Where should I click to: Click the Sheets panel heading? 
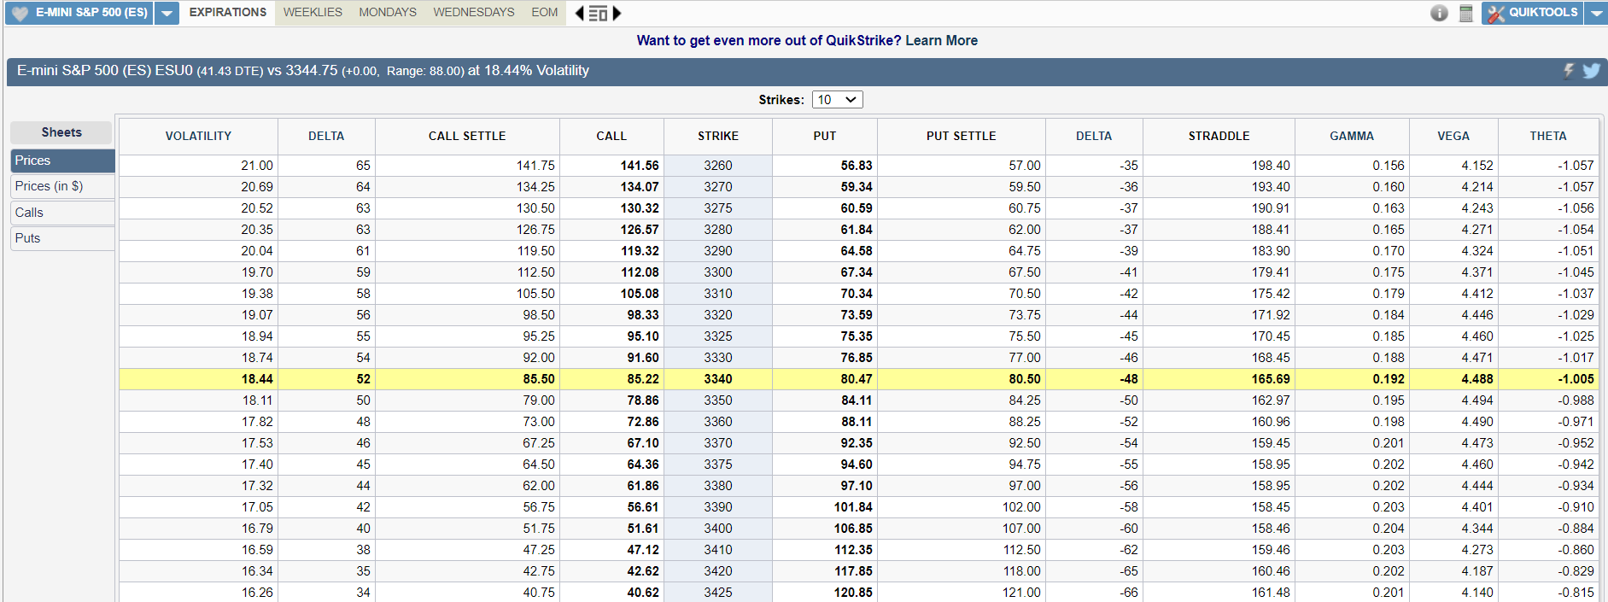coord(61,132)
